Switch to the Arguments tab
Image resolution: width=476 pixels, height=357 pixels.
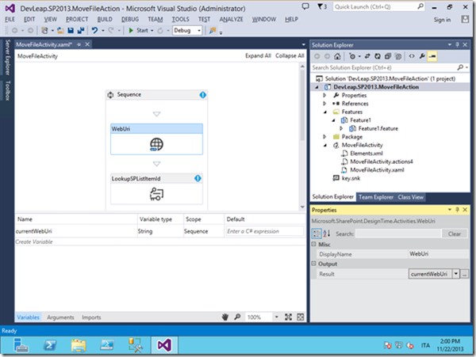click(60, 317)
